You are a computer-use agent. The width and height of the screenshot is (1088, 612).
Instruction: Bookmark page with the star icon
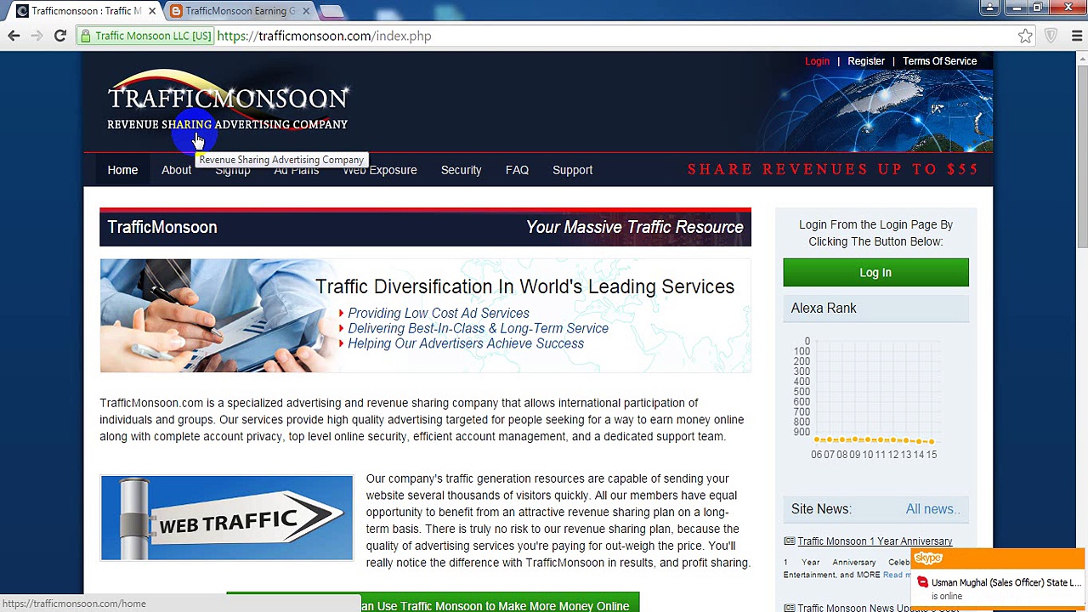coord(1025,36)
